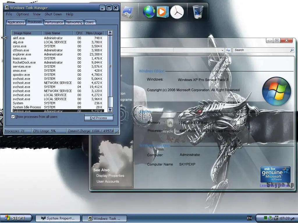The image size is (298, 223).
Task: Sort by User Name column header
Action: click(x=58, y=33)
